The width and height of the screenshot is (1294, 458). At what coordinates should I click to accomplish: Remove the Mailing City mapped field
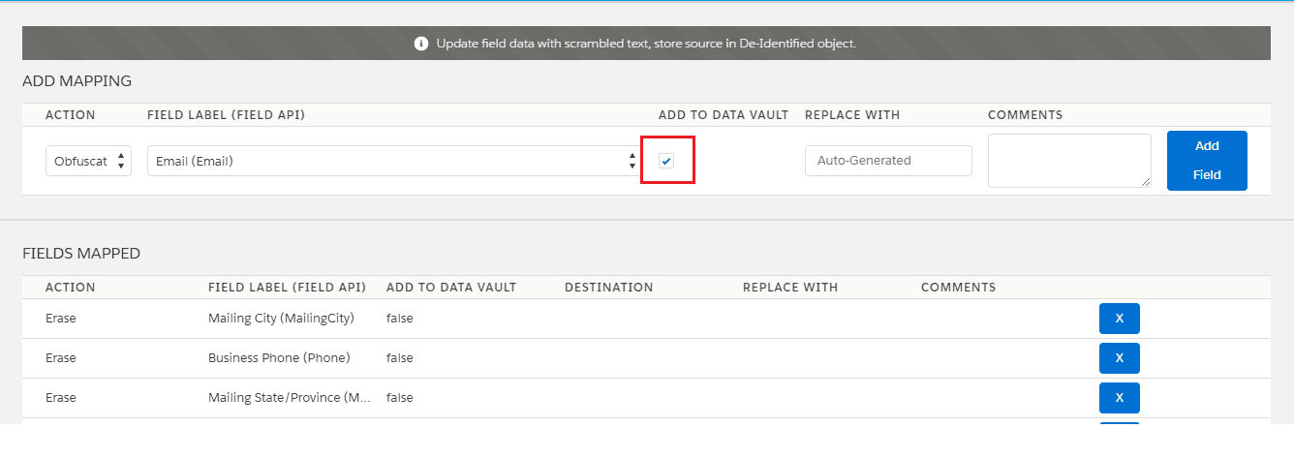[x=1119, y=319]
